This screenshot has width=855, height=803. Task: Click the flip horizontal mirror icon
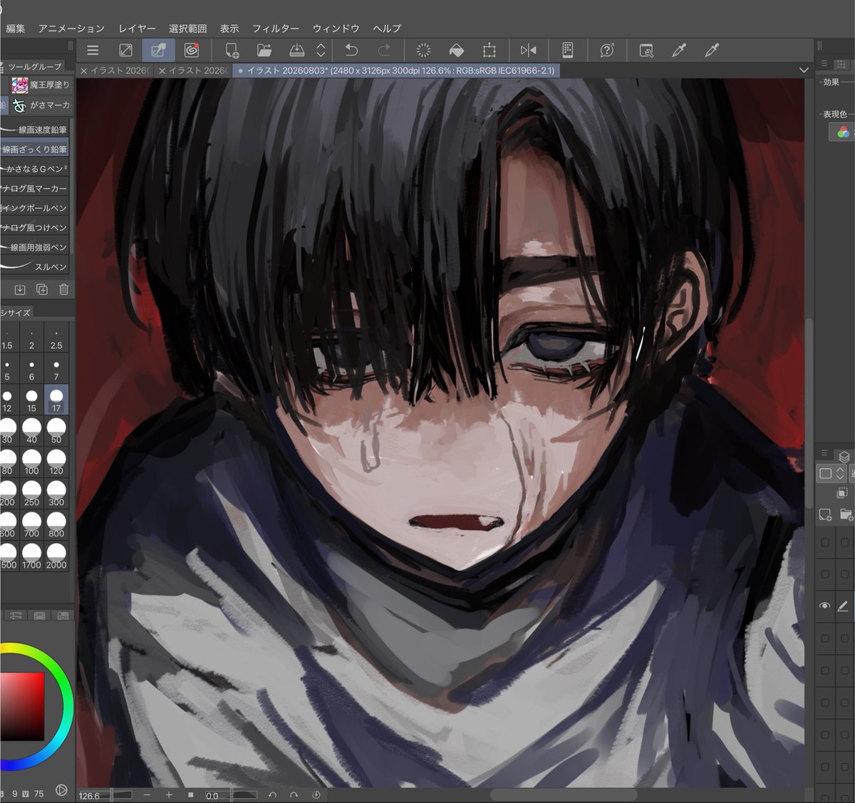(x=528, y=51)
